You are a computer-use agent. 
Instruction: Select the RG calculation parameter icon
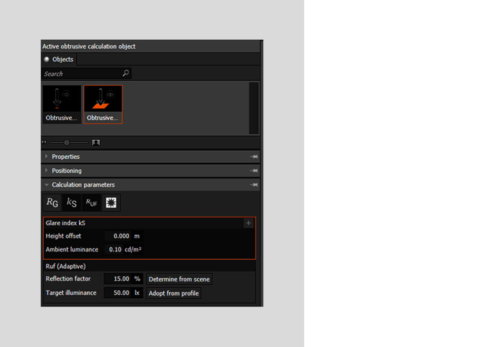pos(52,202)
